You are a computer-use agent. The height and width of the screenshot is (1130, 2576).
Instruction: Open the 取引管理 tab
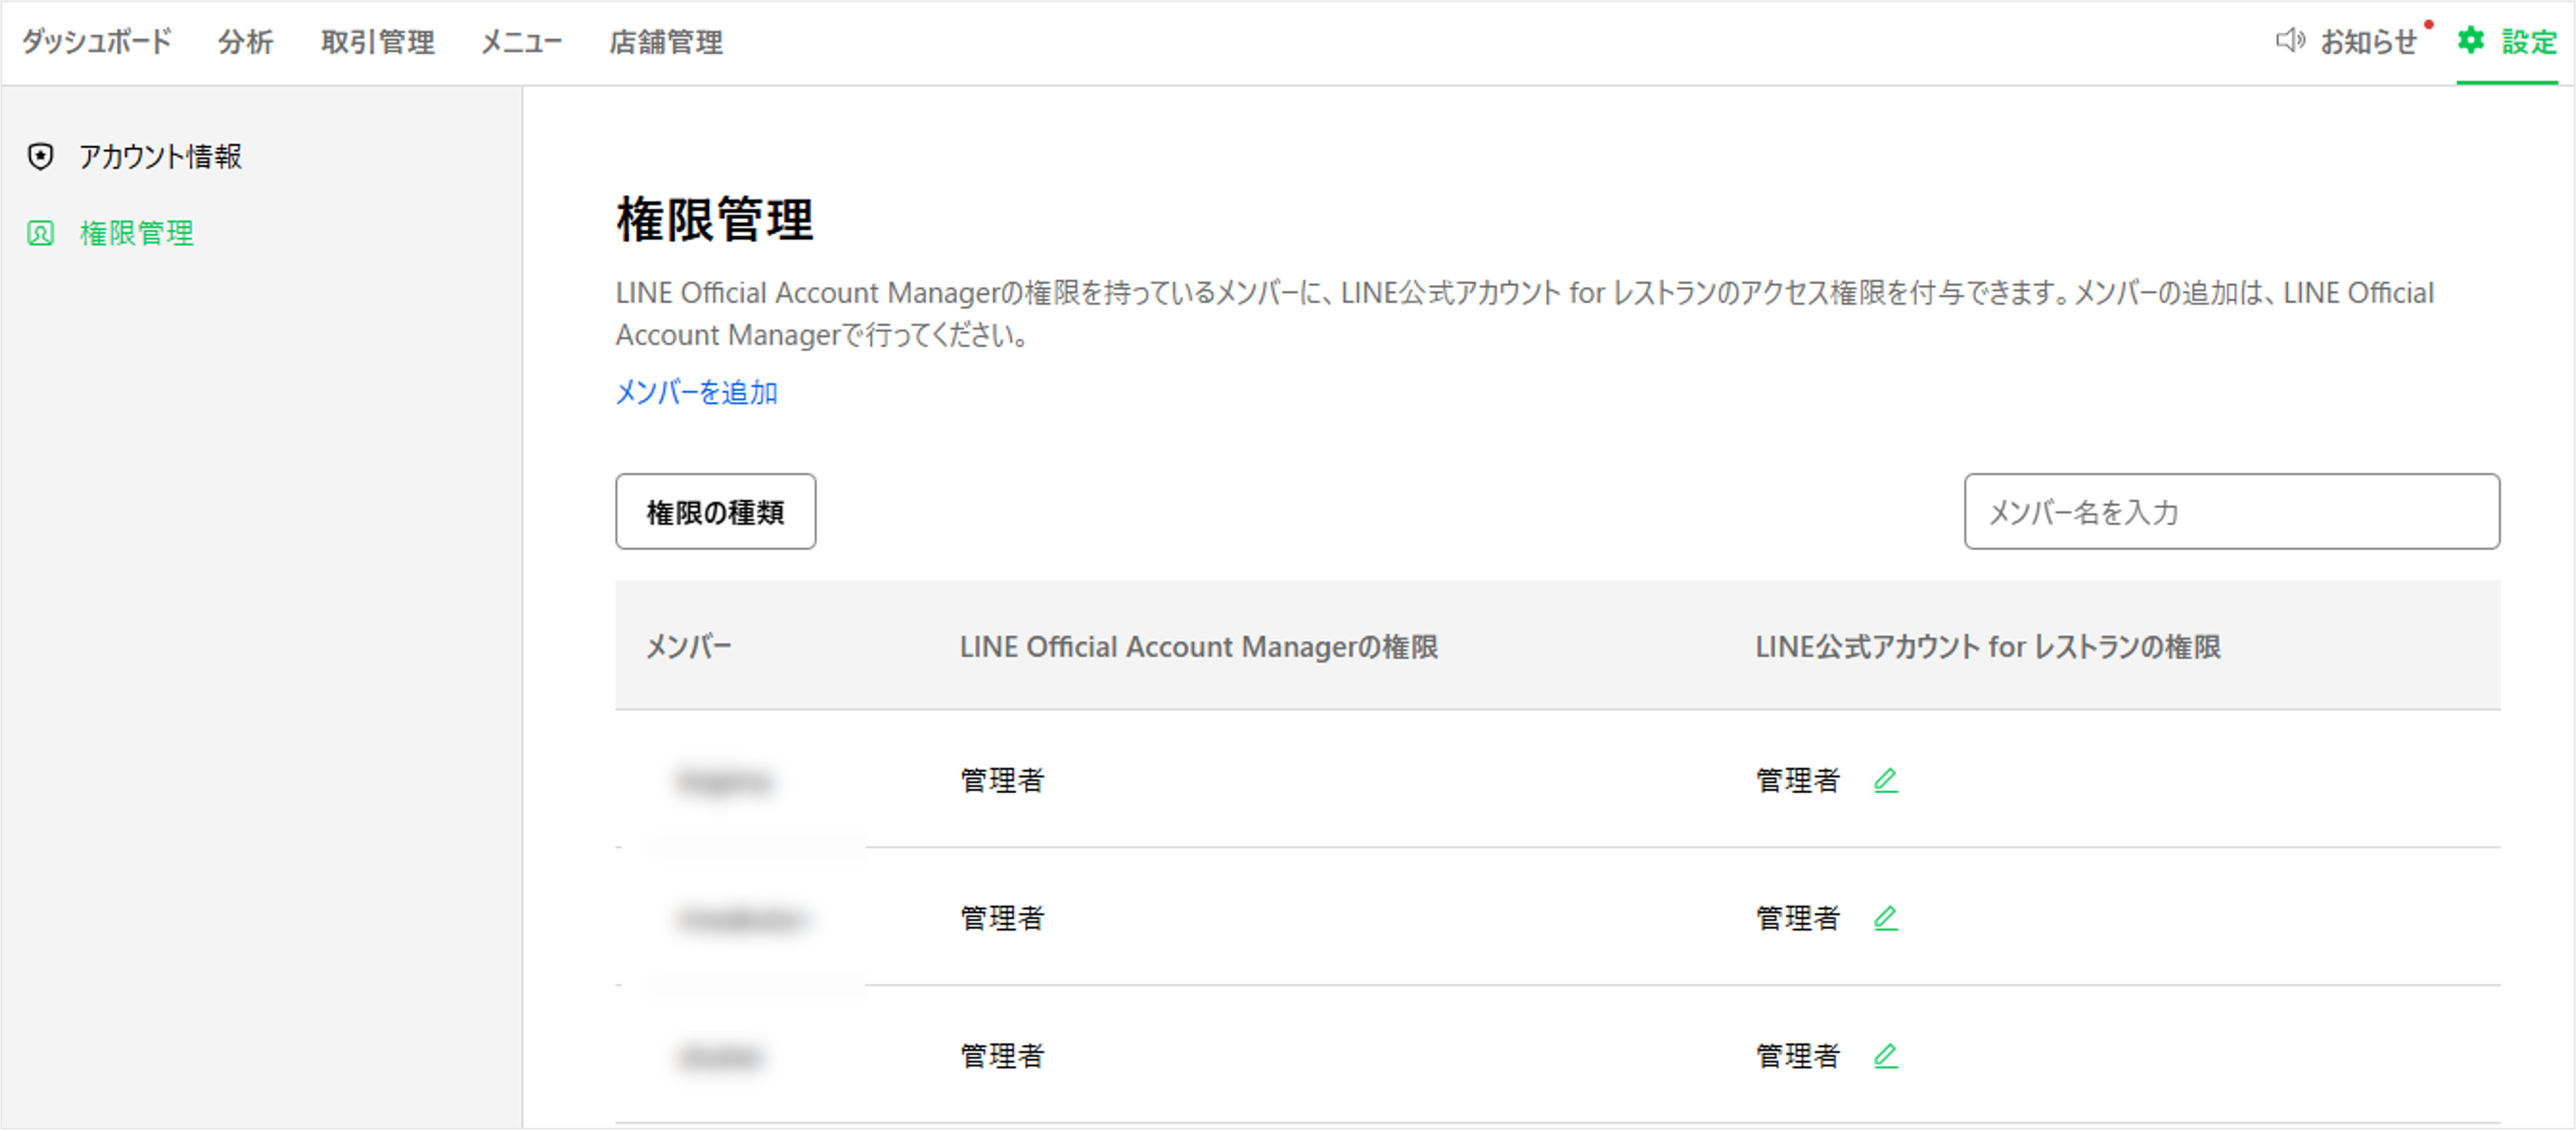pyautogui.click(x=377, y=41)
